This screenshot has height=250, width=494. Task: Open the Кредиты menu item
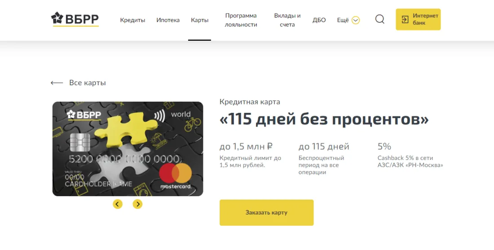tap(132, 20)
